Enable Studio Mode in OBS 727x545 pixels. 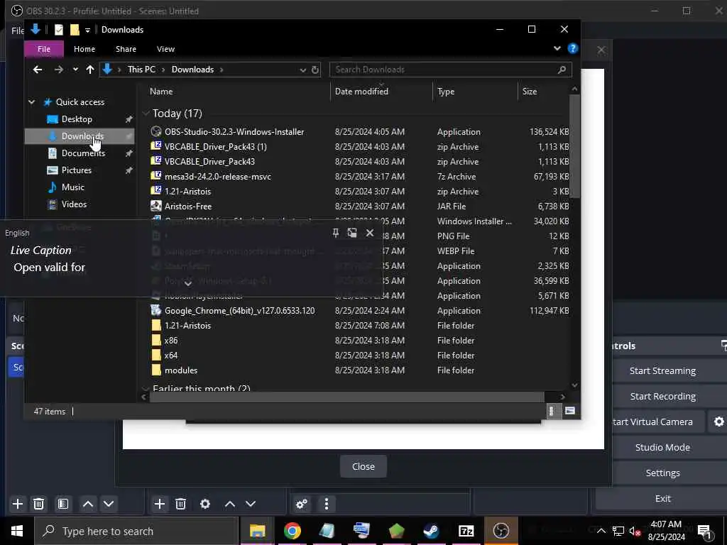click(x=662, y=447)
